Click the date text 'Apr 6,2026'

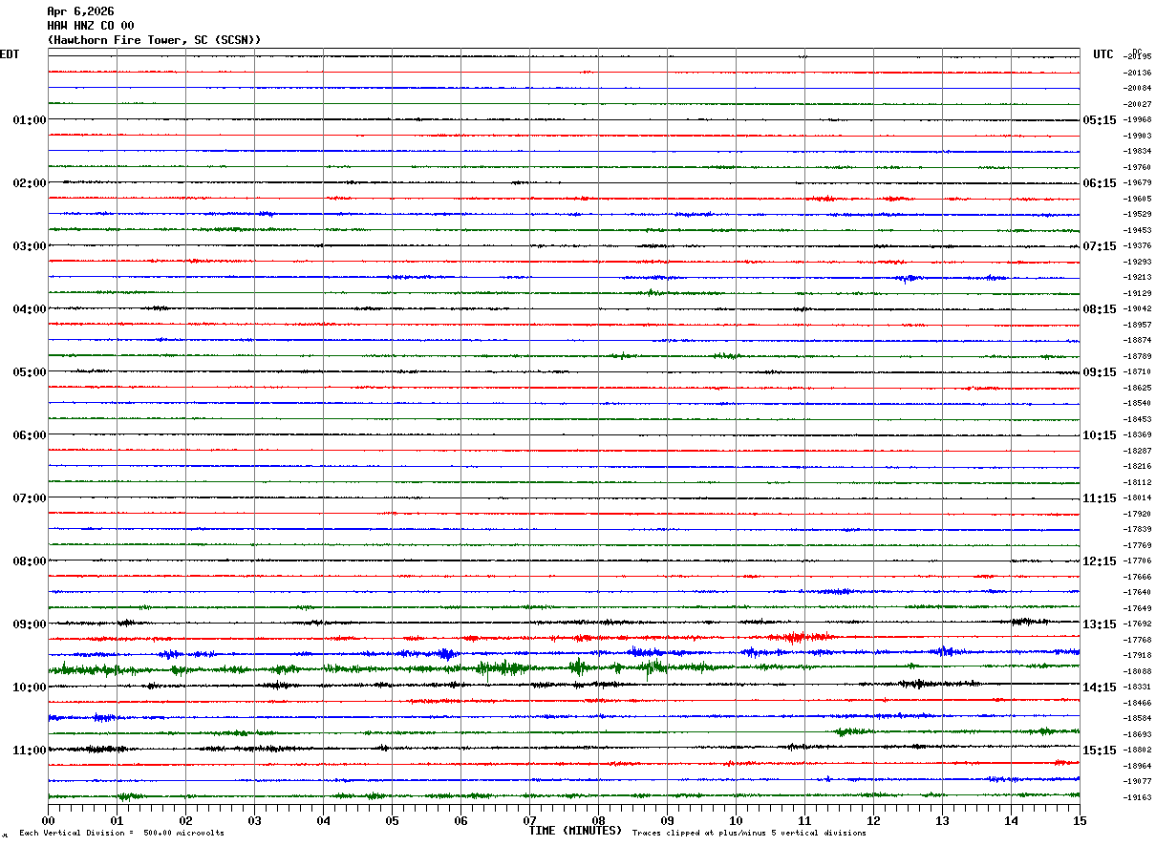pyautogui.click(x=80, y=11)
